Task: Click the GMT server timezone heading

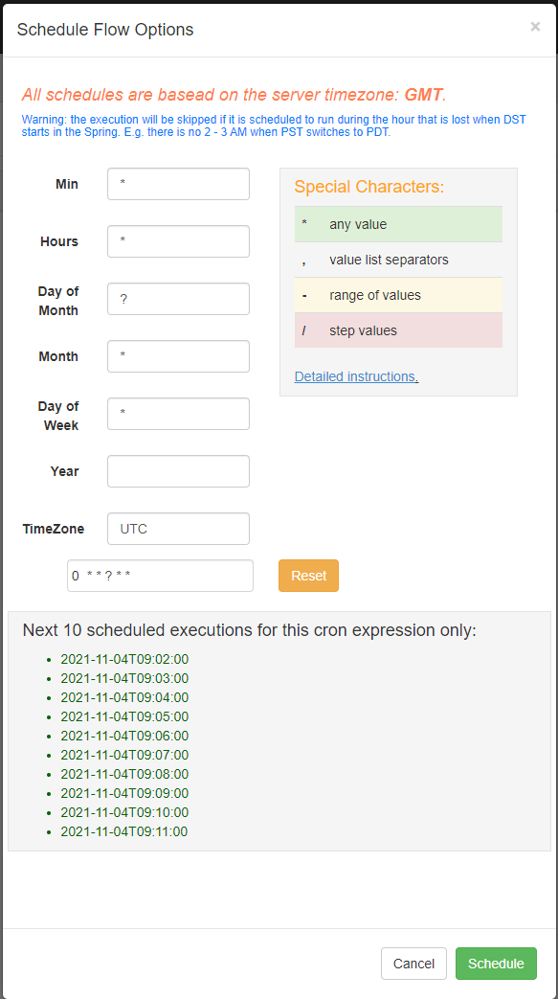Action: (x=234, y=95)
